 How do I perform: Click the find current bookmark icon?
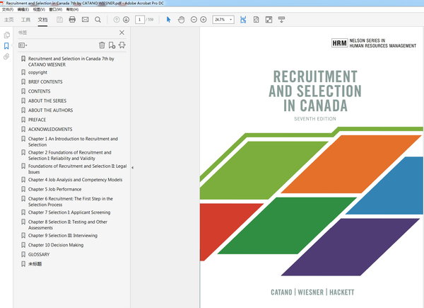[122, 45]
